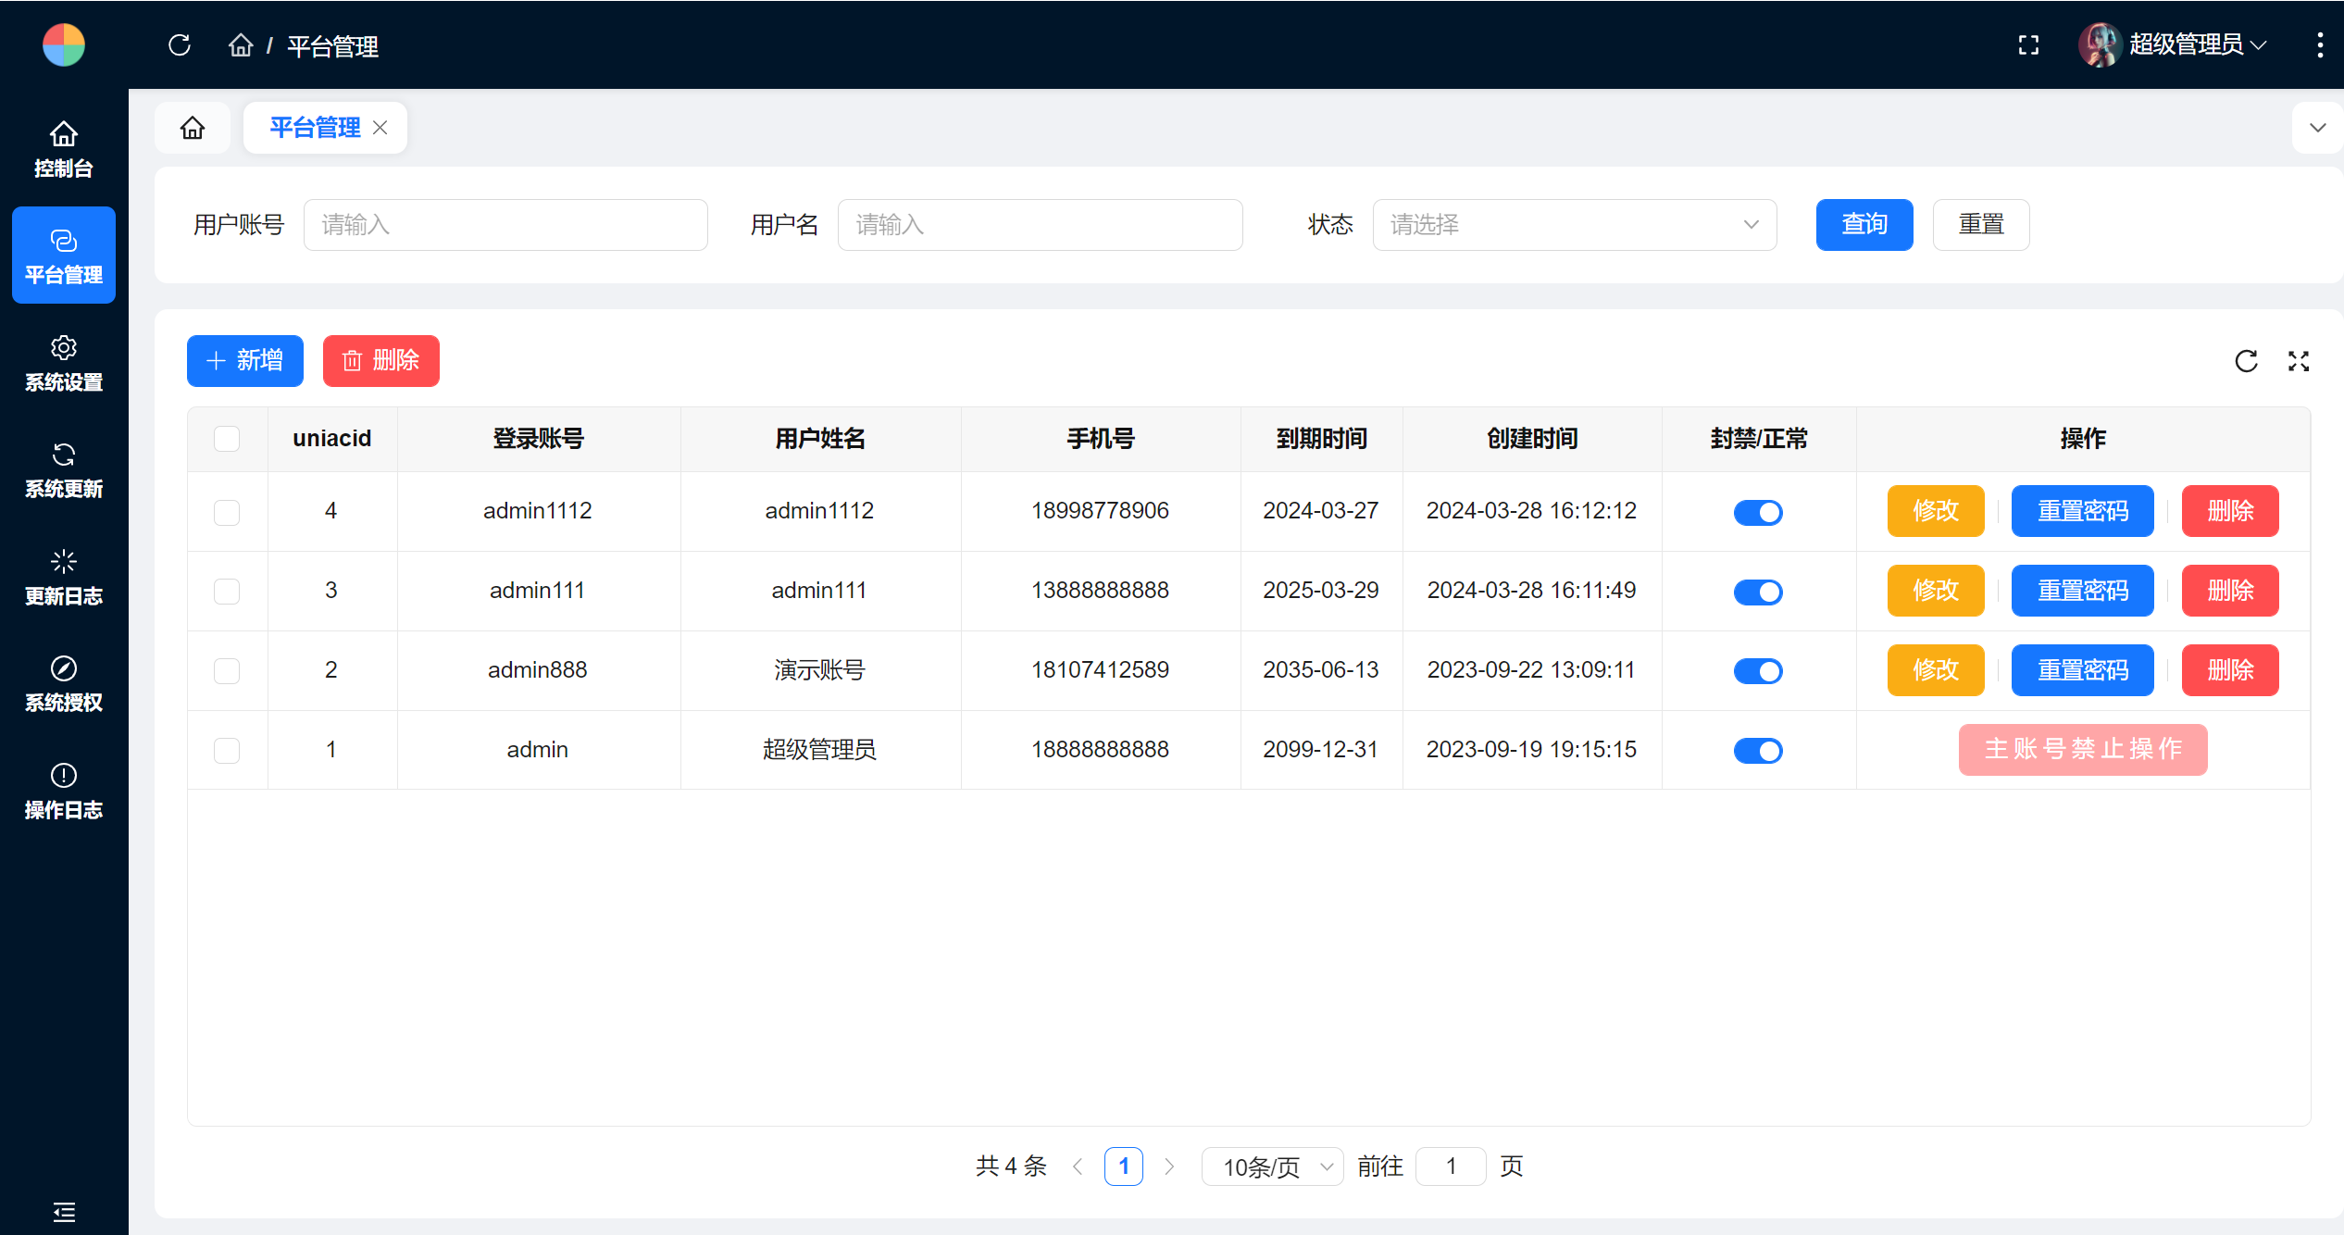Tick the checkbox for admin888 row
This screenshot has height=1235, width=2344.
click(x=227, y=670)
